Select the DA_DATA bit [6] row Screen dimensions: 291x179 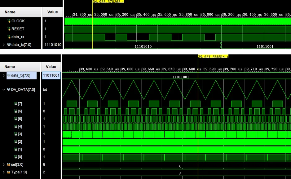tap(20, 111)
